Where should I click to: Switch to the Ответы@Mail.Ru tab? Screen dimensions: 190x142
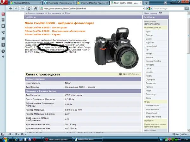coord(93,3)
